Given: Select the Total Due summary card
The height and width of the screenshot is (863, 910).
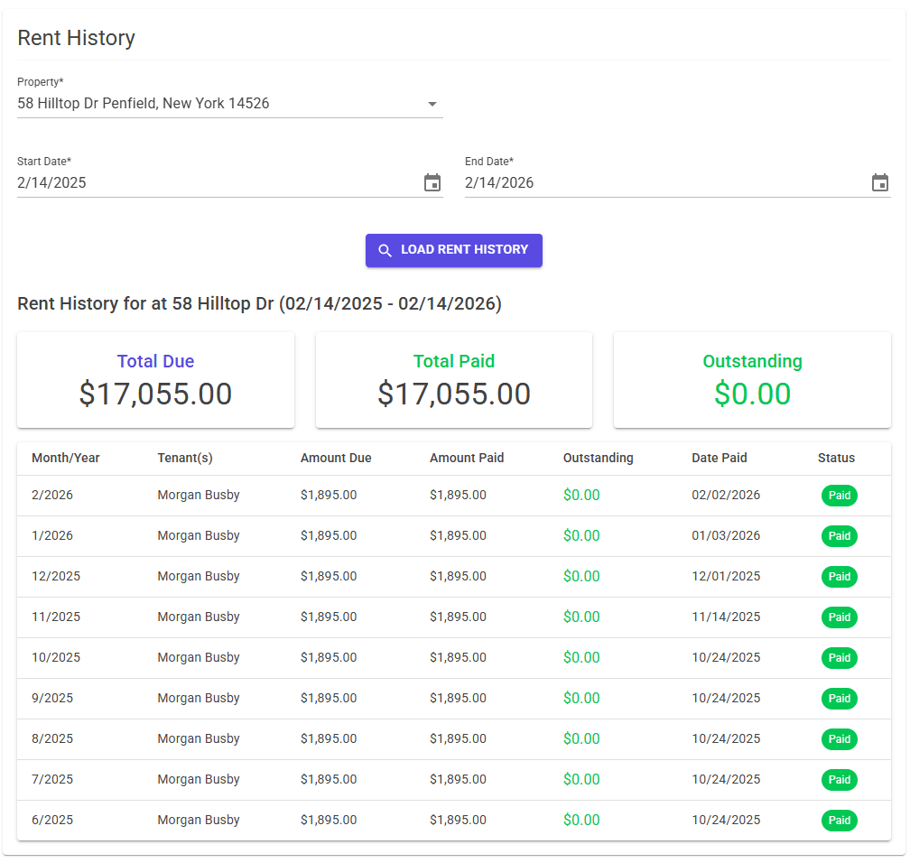Looking at the screenshot, I should 155,379.
